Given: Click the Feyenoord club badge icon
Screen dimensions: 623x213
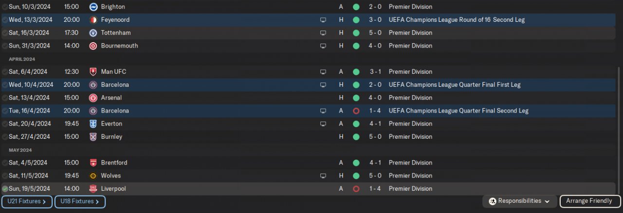Looking at the screenshot, I should pos(93,20).
